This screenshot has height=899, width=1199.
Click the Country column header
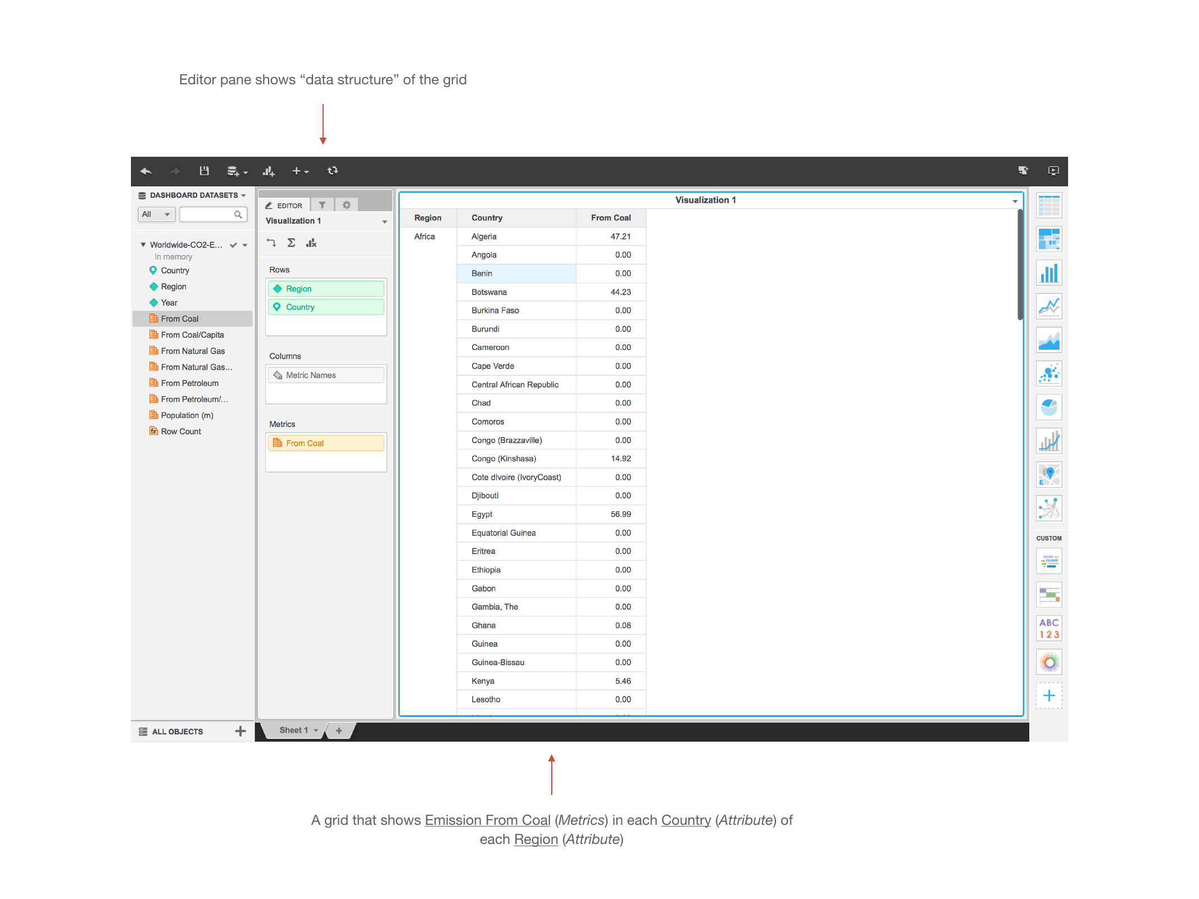[516, 218]
